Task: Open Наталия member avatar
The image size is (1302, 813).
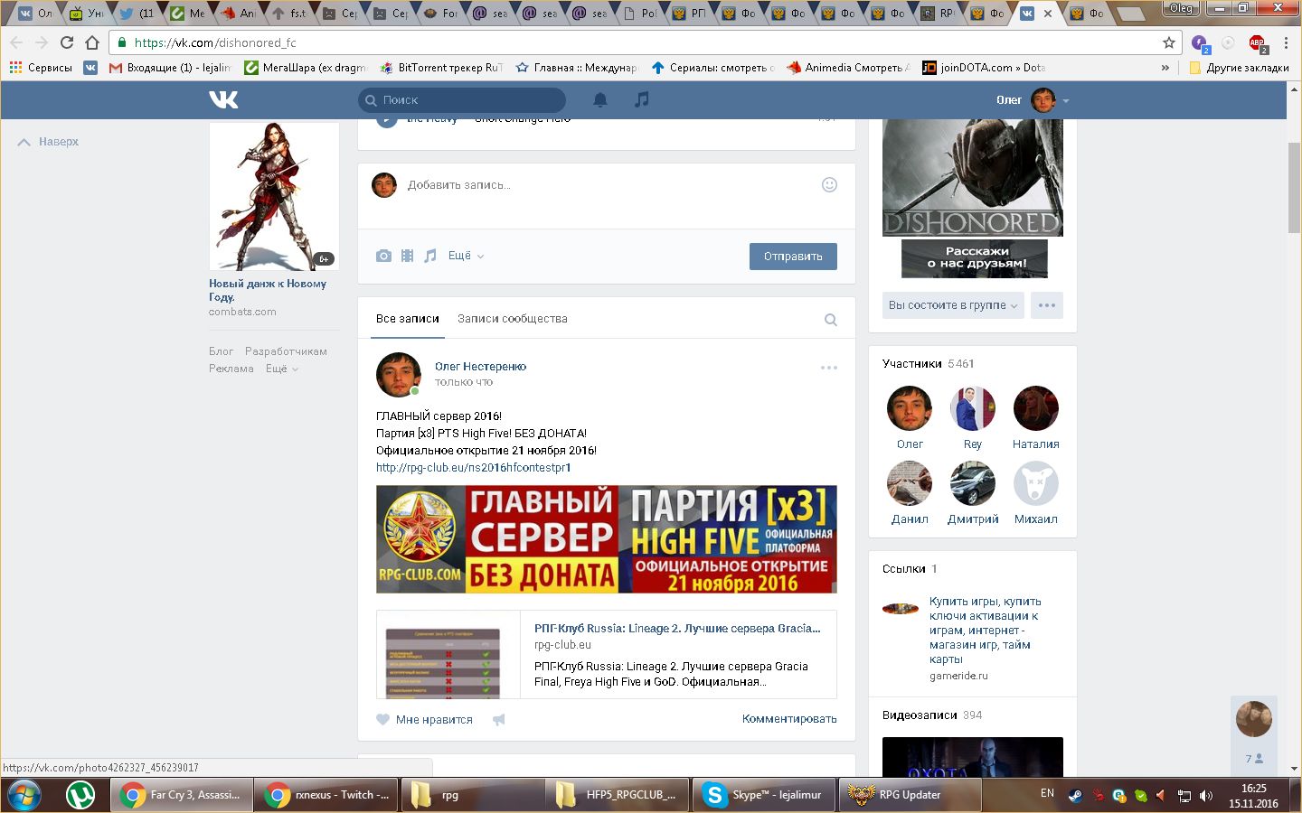Action: (1036, 408)
